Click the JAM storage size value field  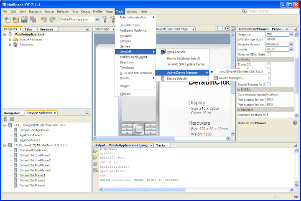point(280,39)
